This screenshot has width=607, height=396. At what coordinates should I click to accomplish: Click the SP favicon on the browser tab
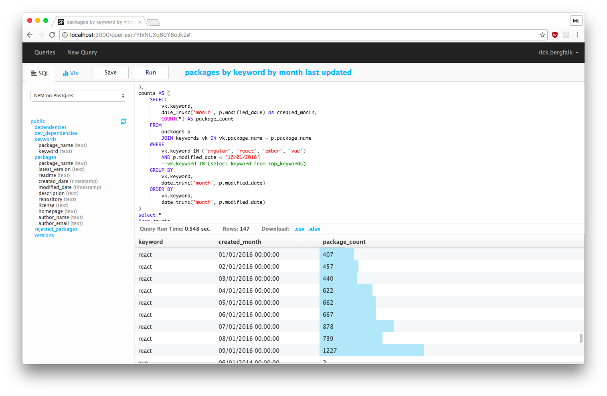point(61,22)
